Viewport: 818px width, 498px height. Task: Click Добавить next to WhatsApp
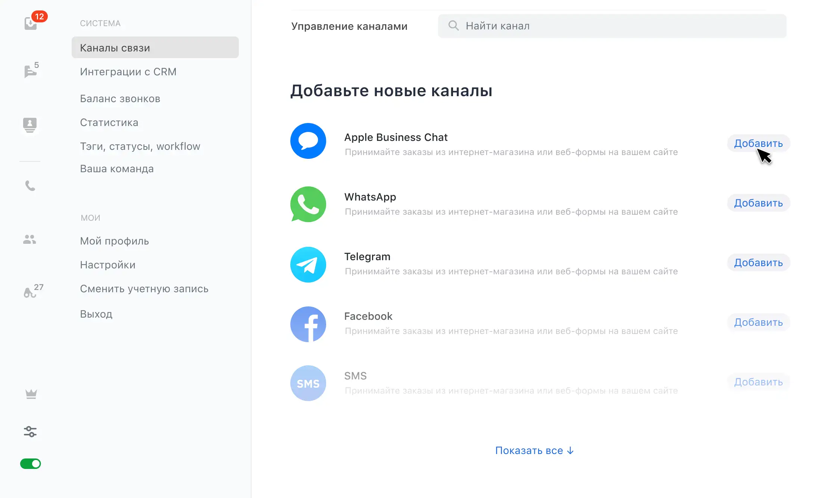[x=758, y=203]
